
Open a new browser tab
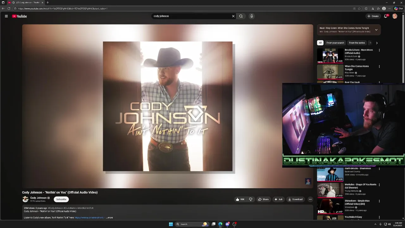pyautogui.click(x=47, y=3)
